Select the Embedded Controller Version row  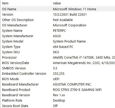(x=58, y=73)
